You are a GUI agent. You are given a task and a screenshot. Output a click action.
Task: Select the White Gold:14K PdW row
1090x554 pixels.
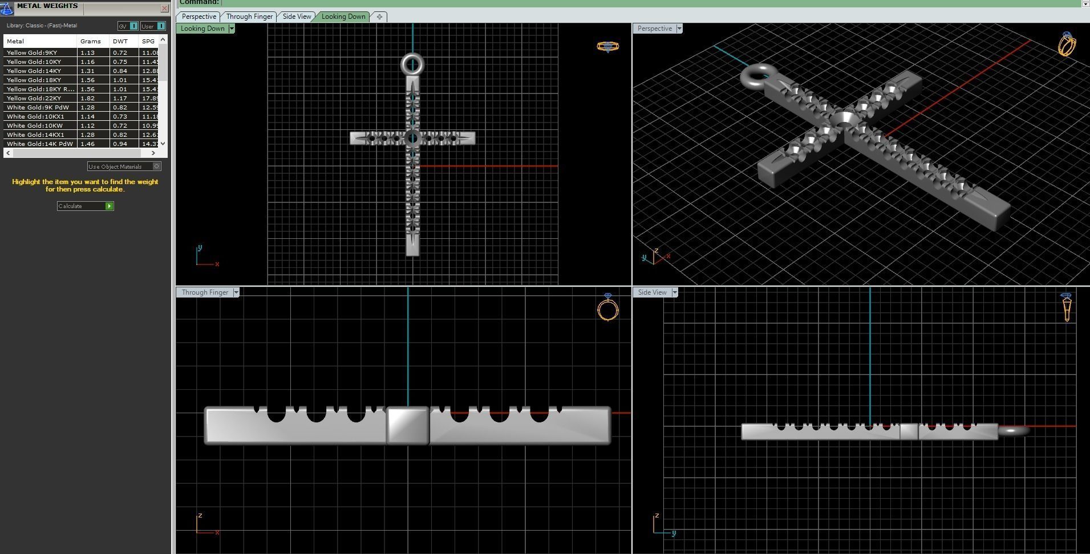click(81, 144)
